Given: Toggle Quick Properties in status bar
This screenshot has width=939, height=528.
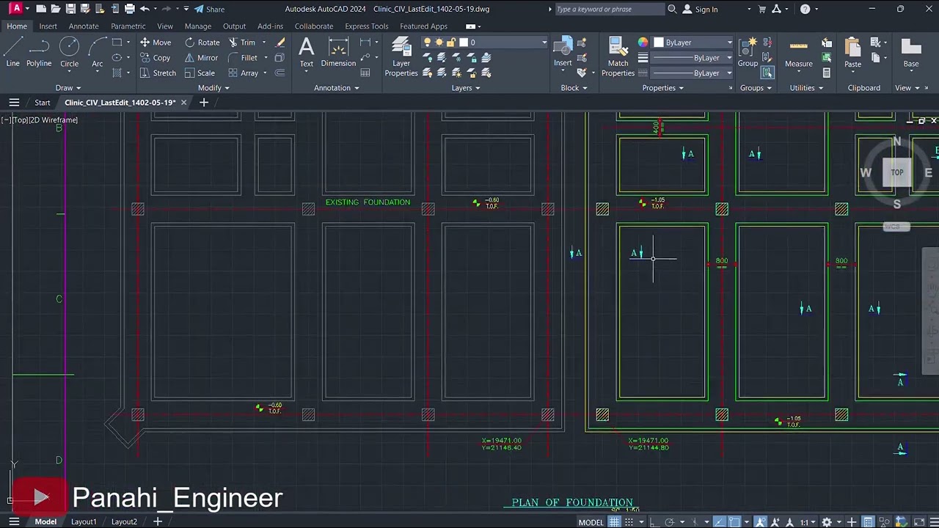Looking at the screenshot, I should click(868, 522).
